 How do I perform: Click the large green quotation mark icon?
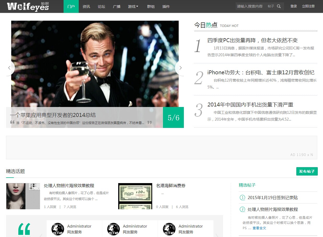24,229
